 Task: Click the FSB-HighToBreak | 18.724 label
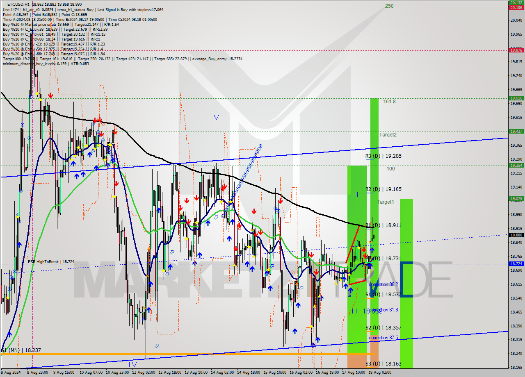(51, 261)
